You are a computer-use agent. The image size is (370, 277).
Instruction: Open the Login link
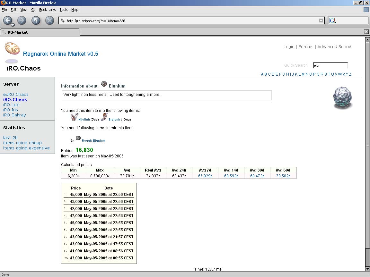[x=289, y=46]
